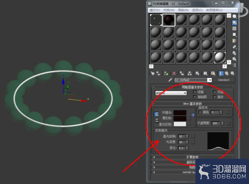Click the 高光反射 specular color swatch
The image size is (249, 184).
[x=180, y=124]
